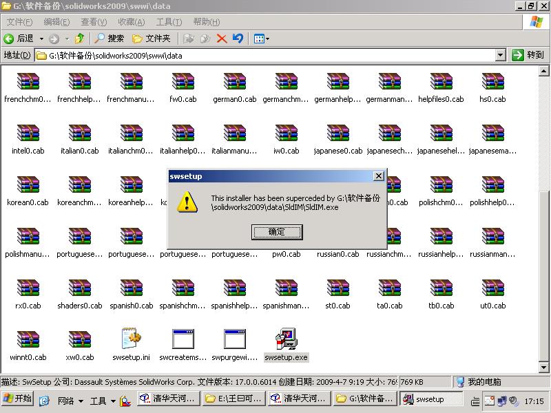Select the xw0.cab archive icon
This screenshot has width=551, height=413.
coord(80,339)
